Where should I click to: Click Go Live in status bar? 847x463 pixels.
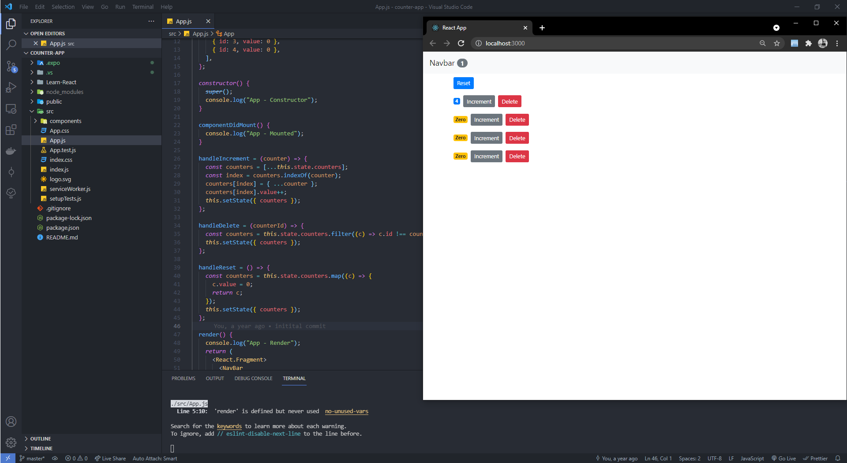[x=784, y=459]
